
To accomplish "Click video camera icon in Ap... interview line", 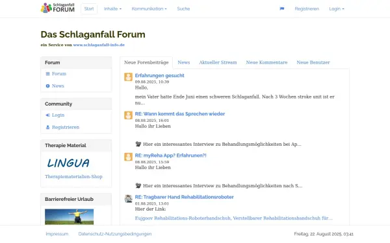I will coord(138,144).
